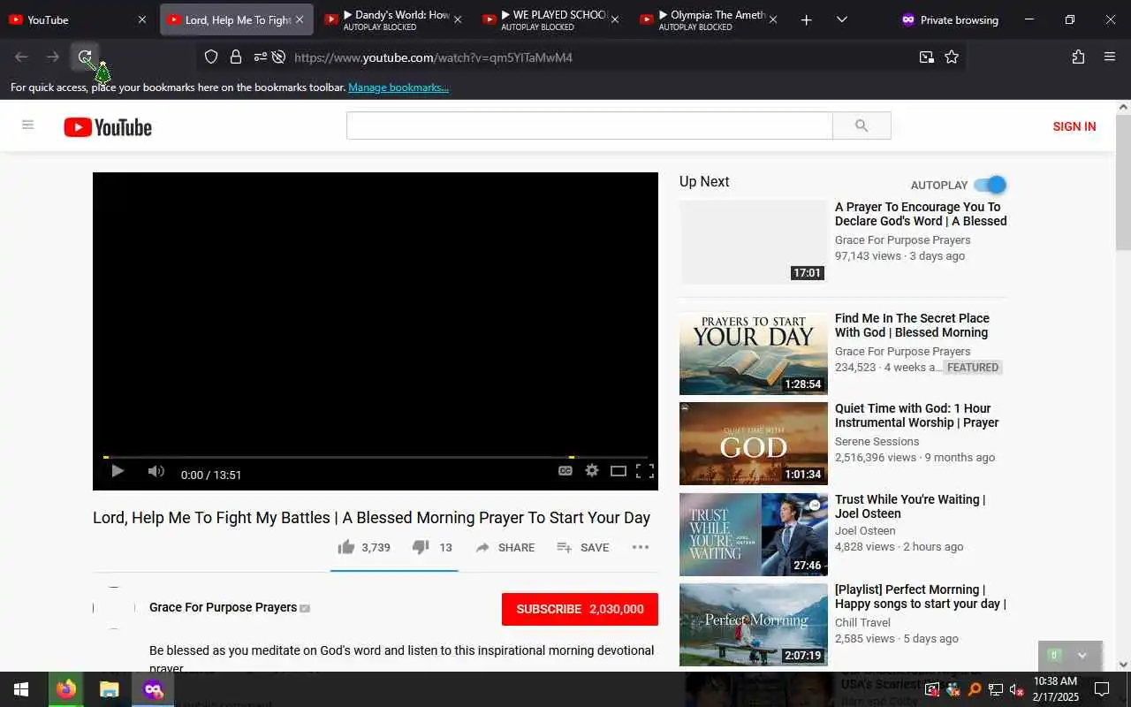Viewport: 1131px width, 707px height.
Task: Focus the YouTube search input field
Action: (x=589, y=125)
